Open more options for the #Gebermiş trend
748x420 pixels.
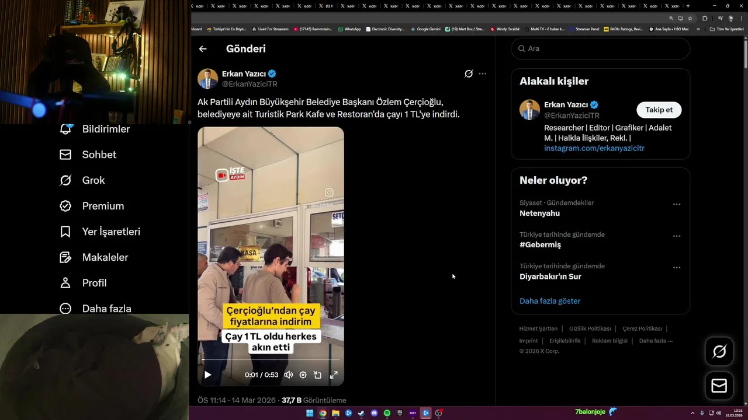pyautogui.click(x=677, y=236)
